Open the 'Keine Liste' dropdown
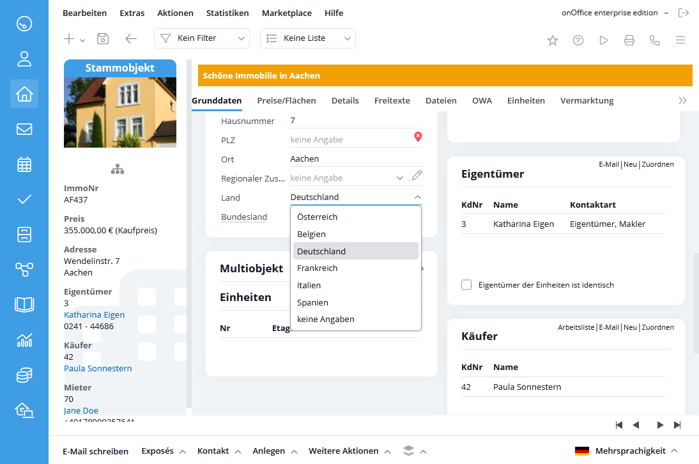Image resolution: width=699 pixels, height=464 pixels. [307, 38]
